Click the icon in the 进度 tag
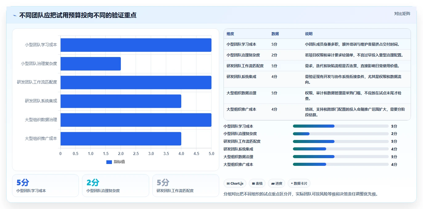423x209 pixels. click(x=273, y=183)
